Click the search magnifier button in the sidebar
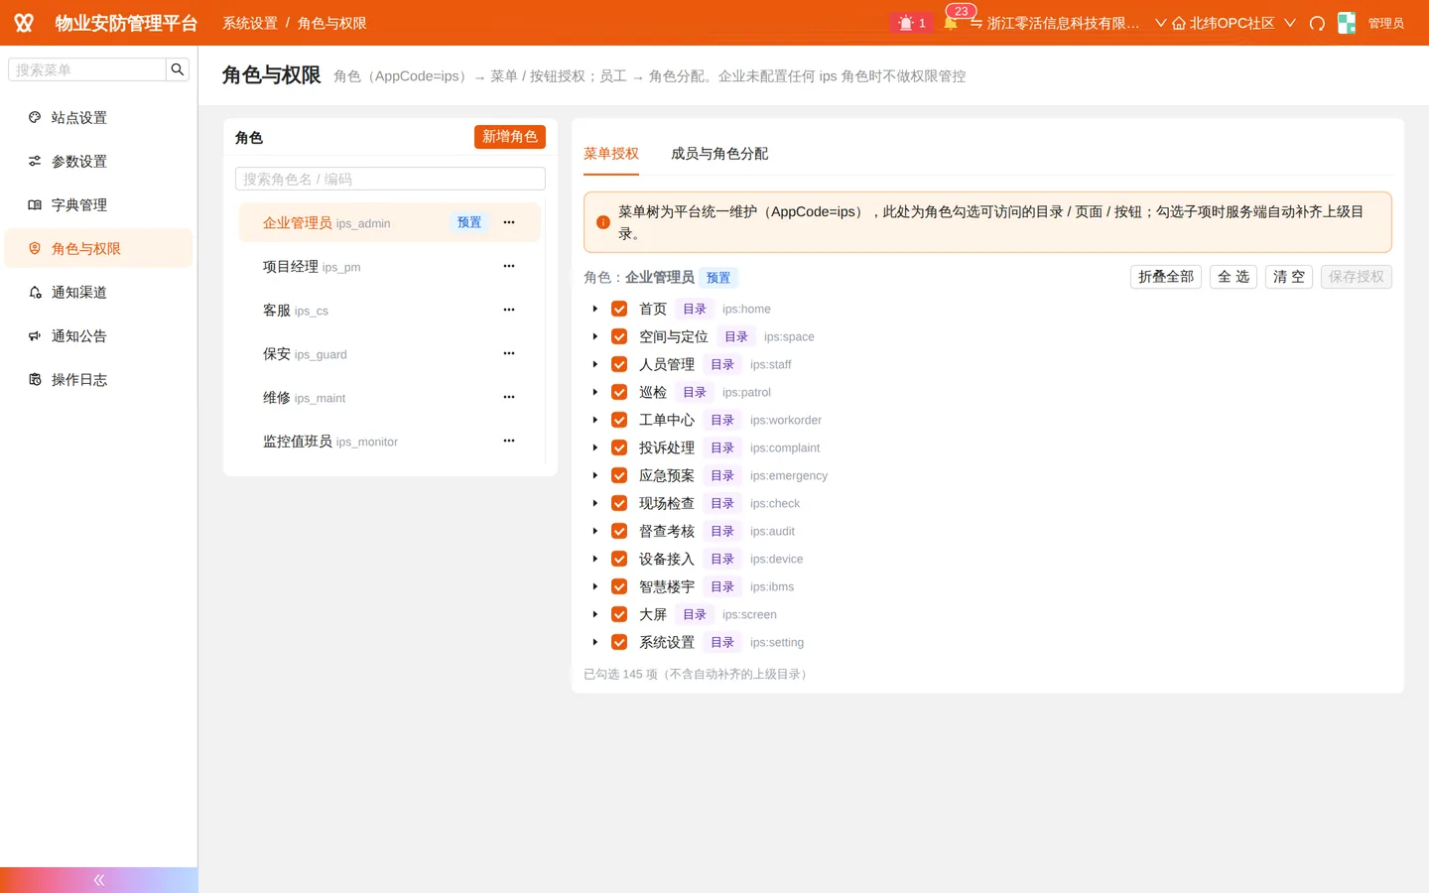Viewport: 1429px width, 893px height. point(178,69)
